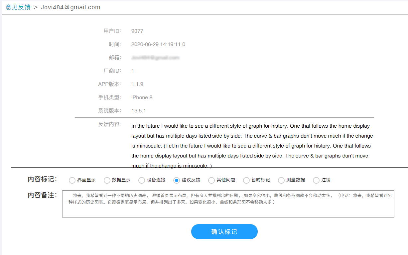Click the 时间 field label

click(x=115, y=44)
